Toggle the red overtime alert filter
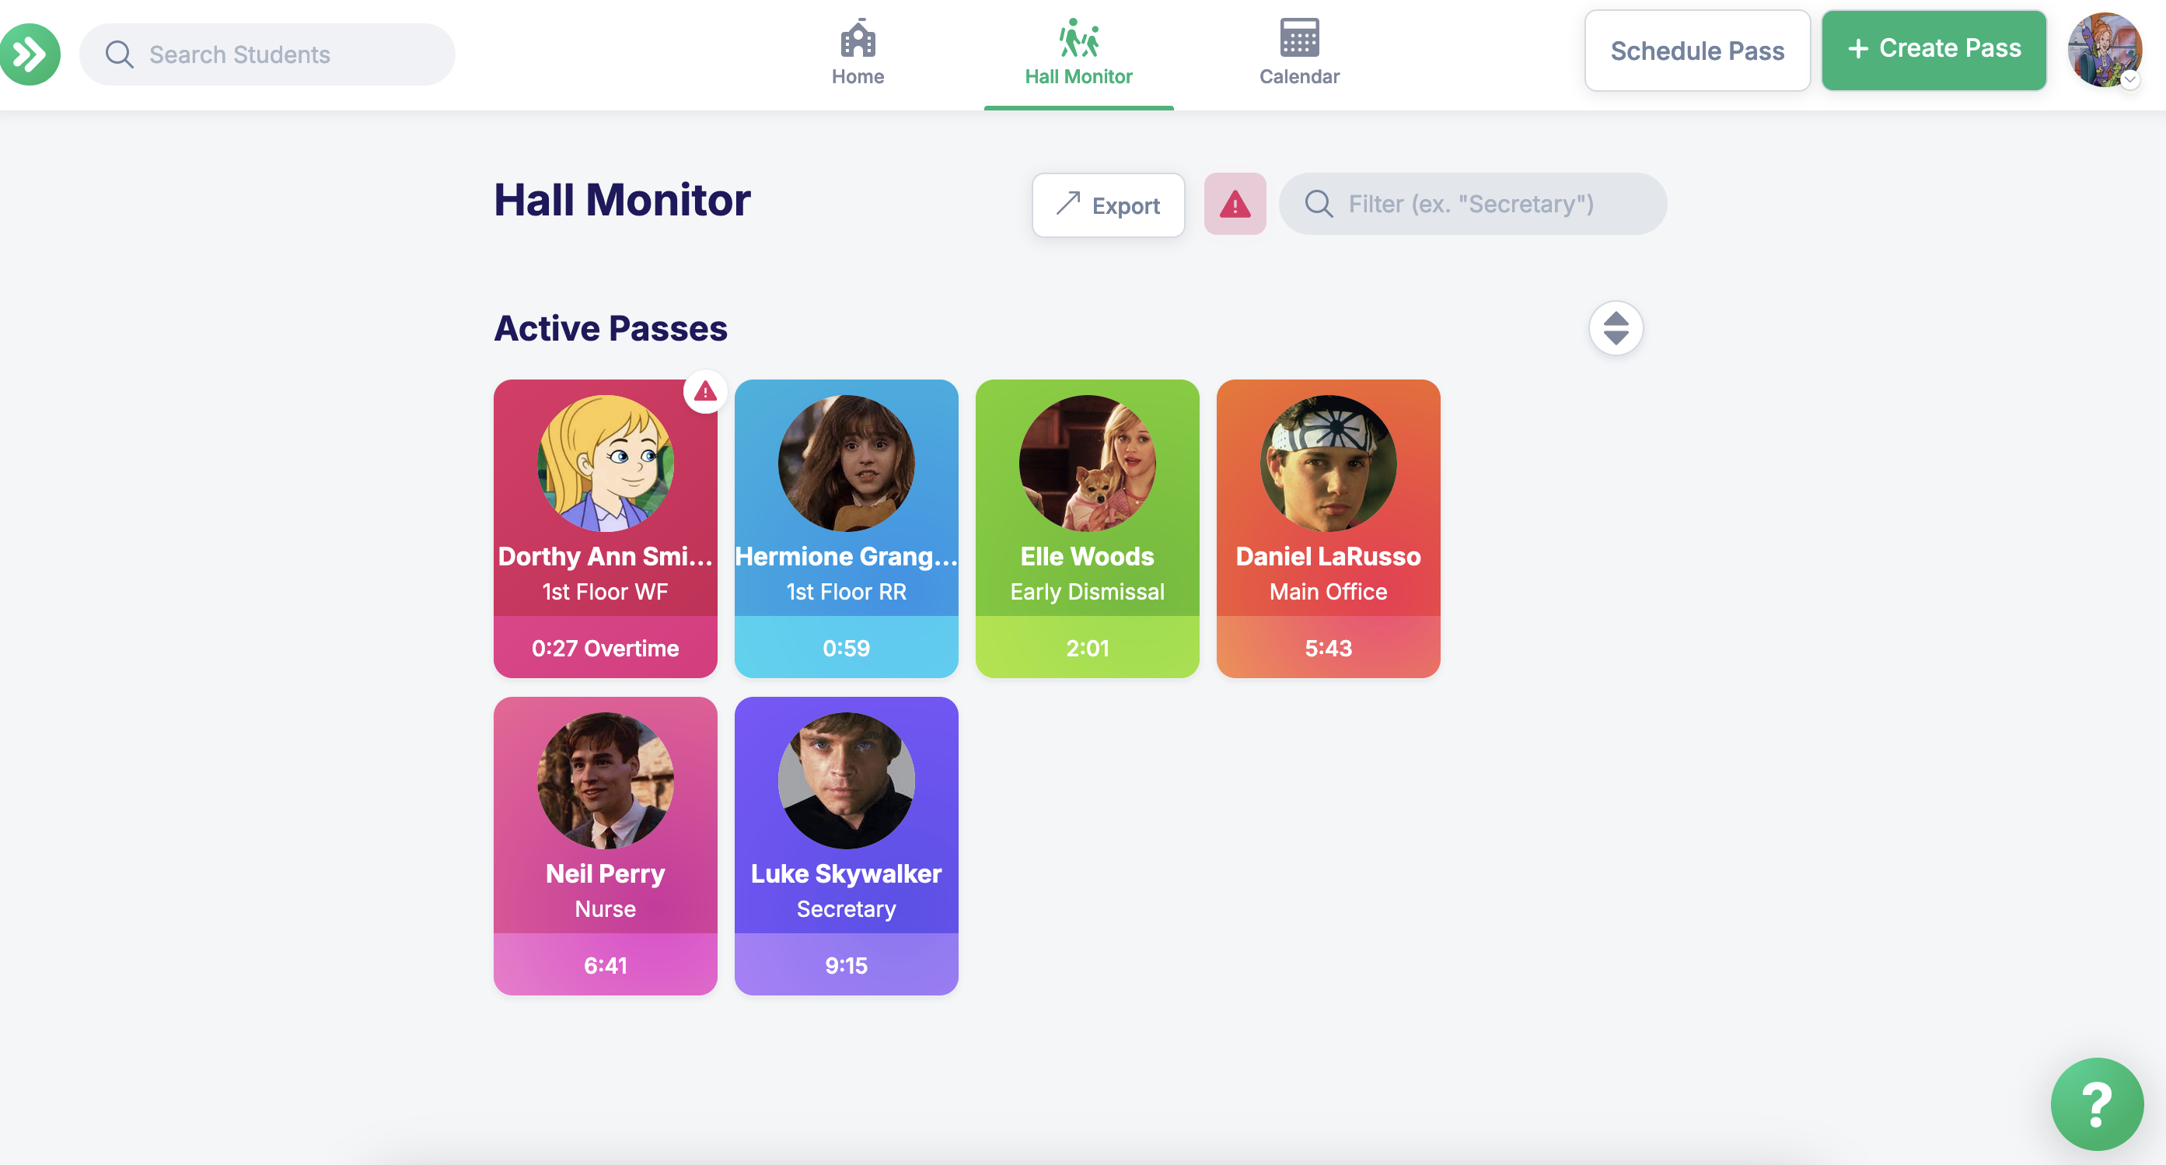The width and height of the screenshot is (2166, 1165). click(x=1234, y=205)
